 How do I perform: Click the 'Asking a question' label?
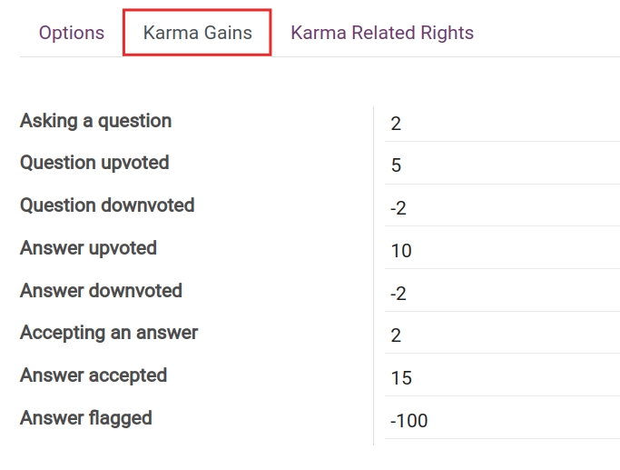(95, 121)
